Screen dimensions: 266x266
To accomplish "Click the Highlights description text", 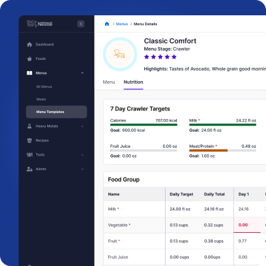I will (x=205, y=69).
